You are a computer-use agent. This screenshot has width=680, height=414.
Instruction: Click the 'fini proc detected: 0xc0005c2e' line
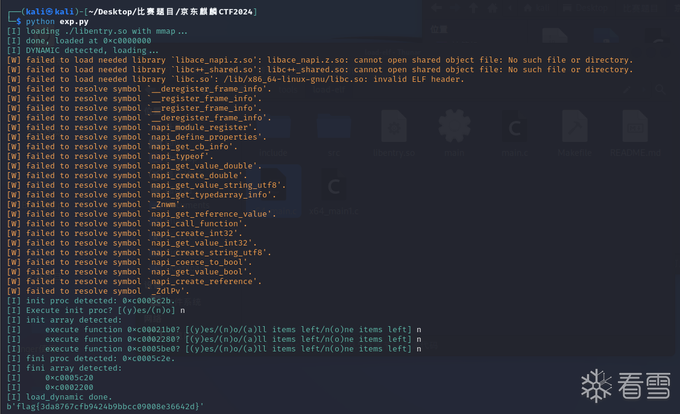91,358
